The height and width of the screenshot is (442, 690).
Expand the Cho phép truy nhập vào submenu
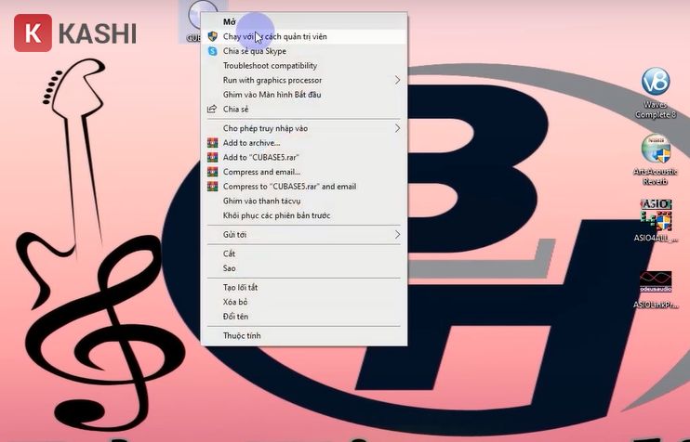(397, 128)
